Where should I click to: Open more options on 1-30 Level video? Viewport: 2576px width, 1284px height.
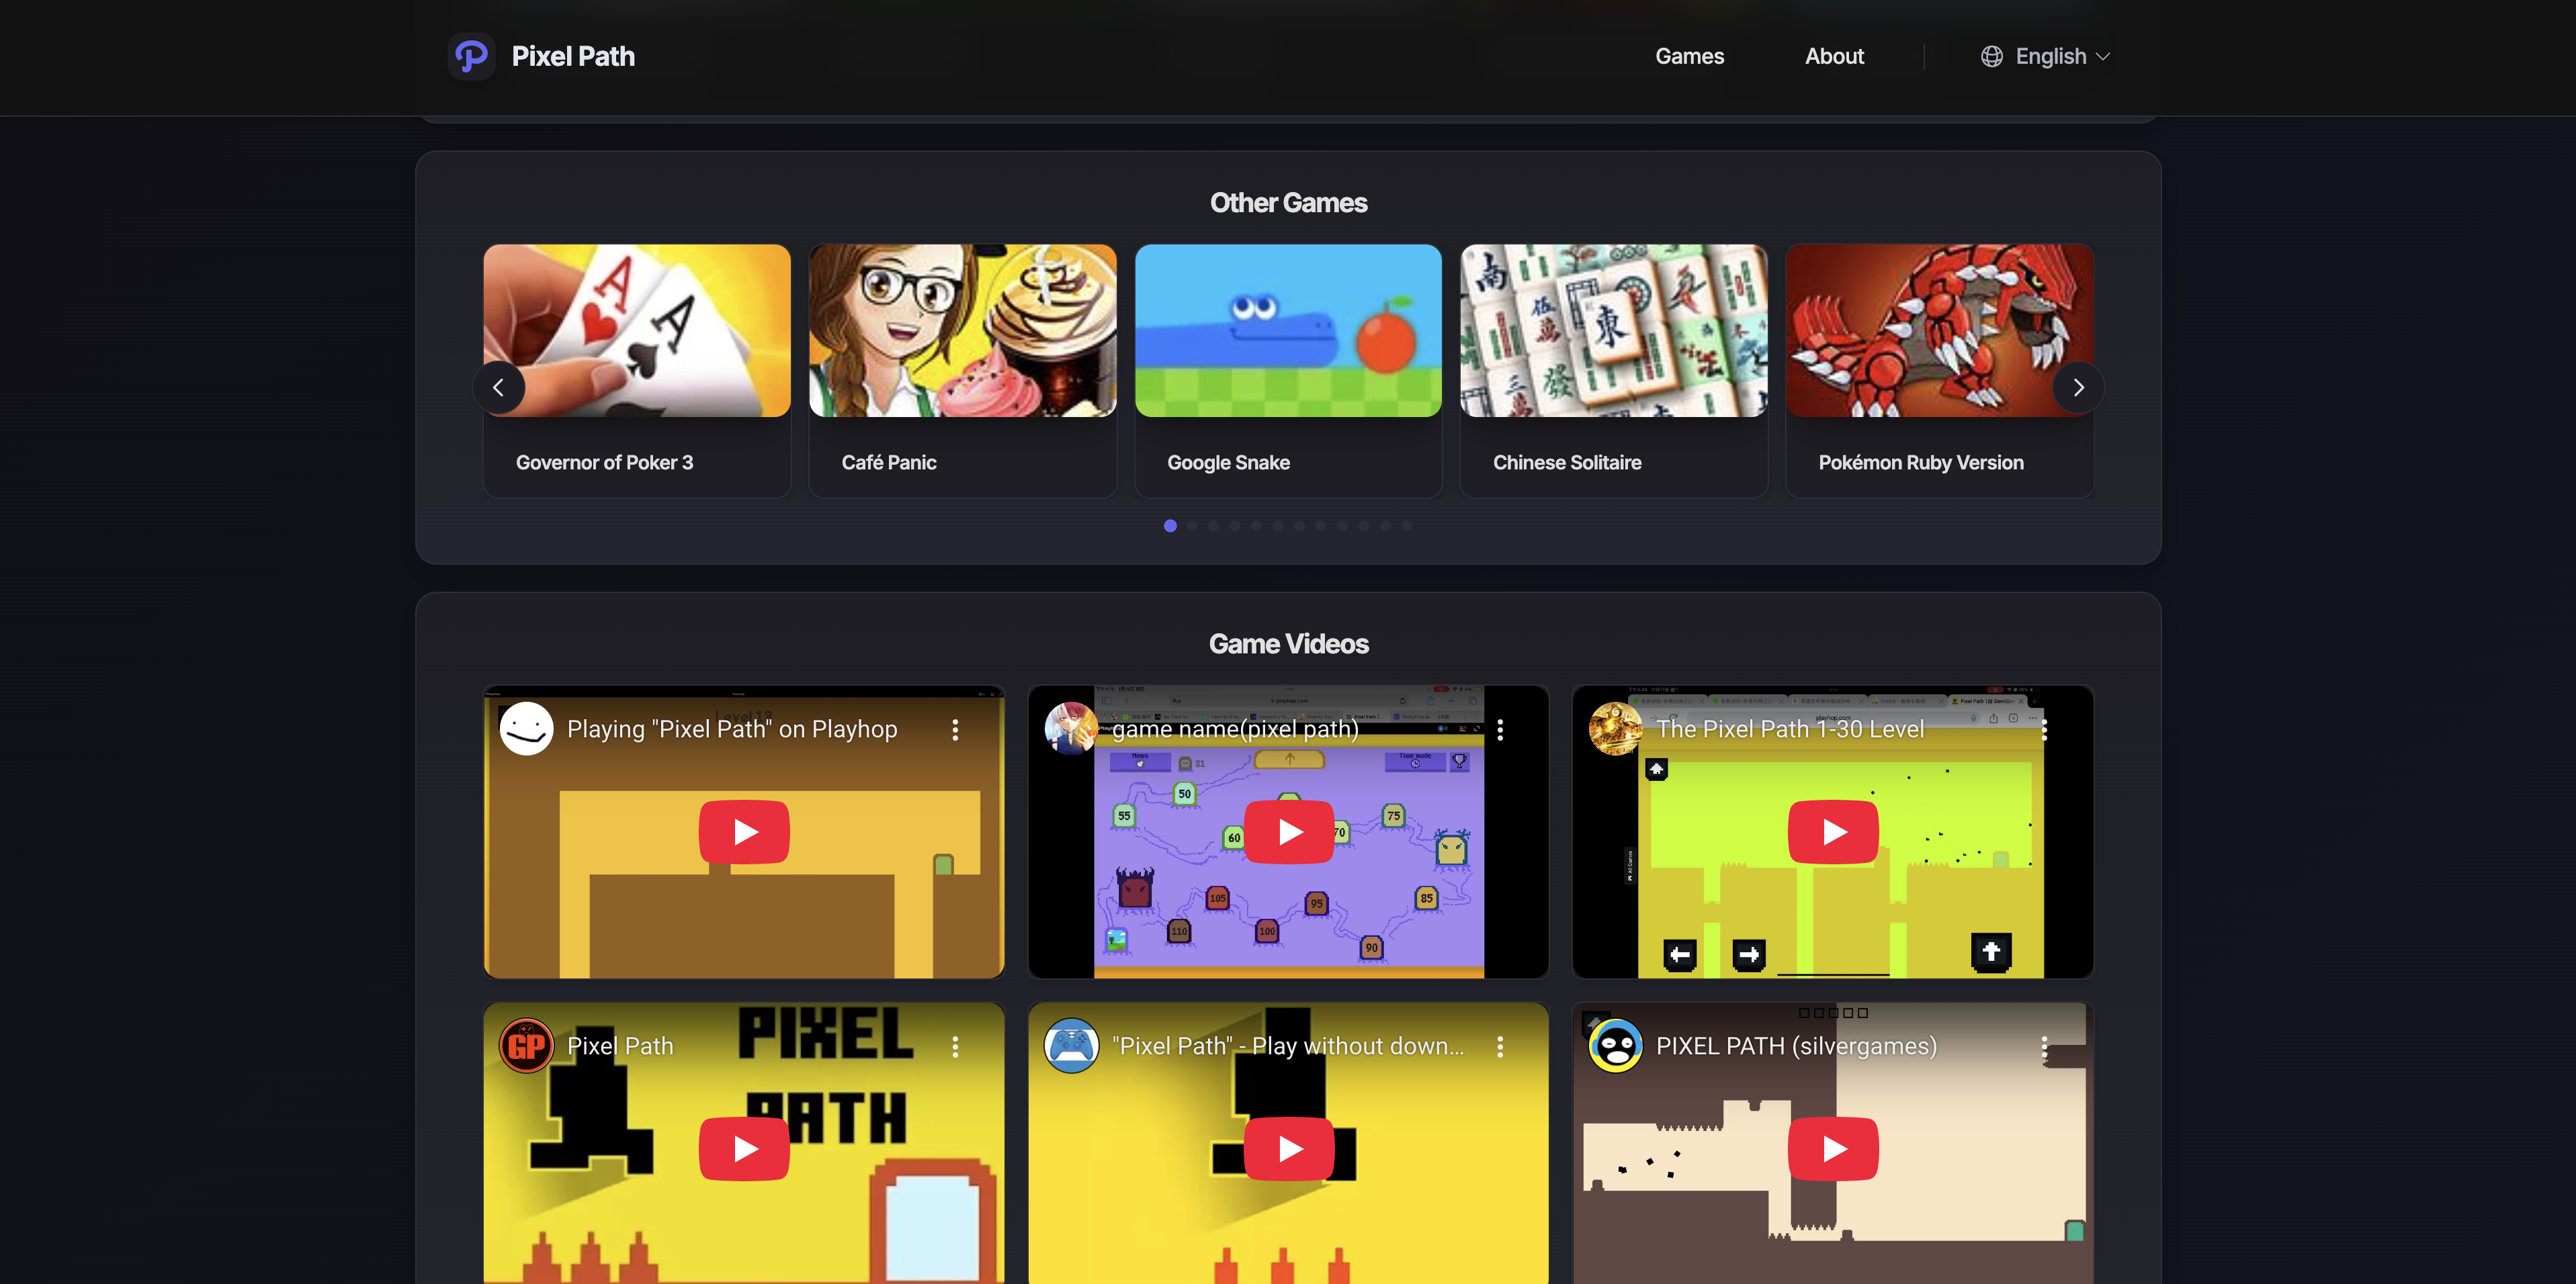[x=2044, y=731]
